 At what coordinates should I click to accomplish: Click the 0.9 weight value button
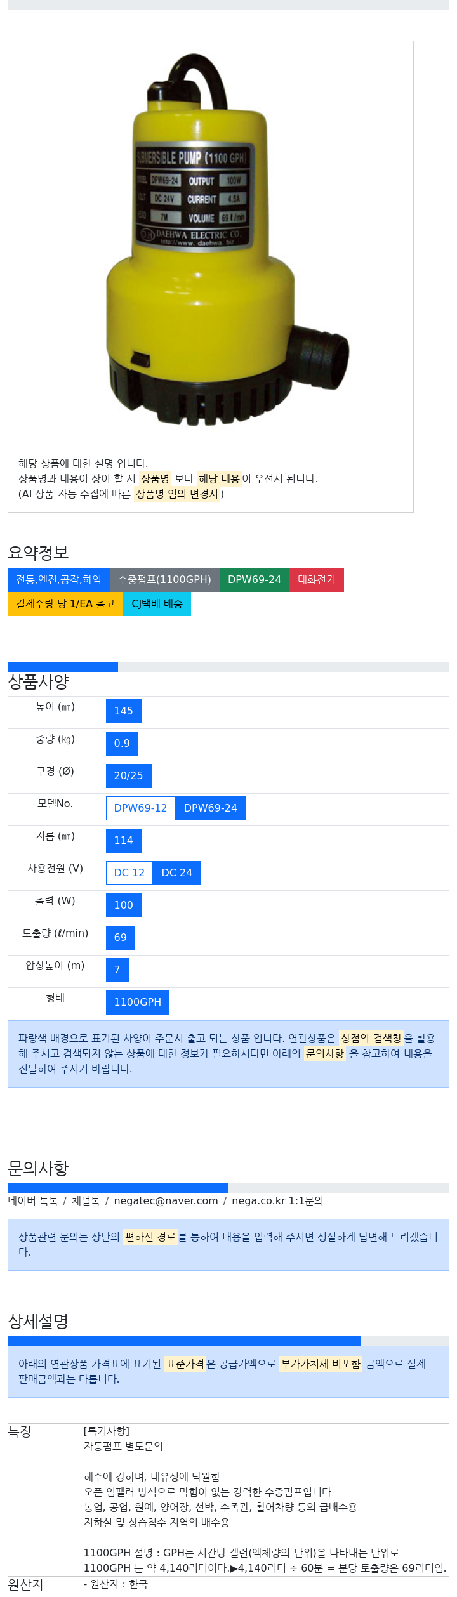(x=122, y=744)
